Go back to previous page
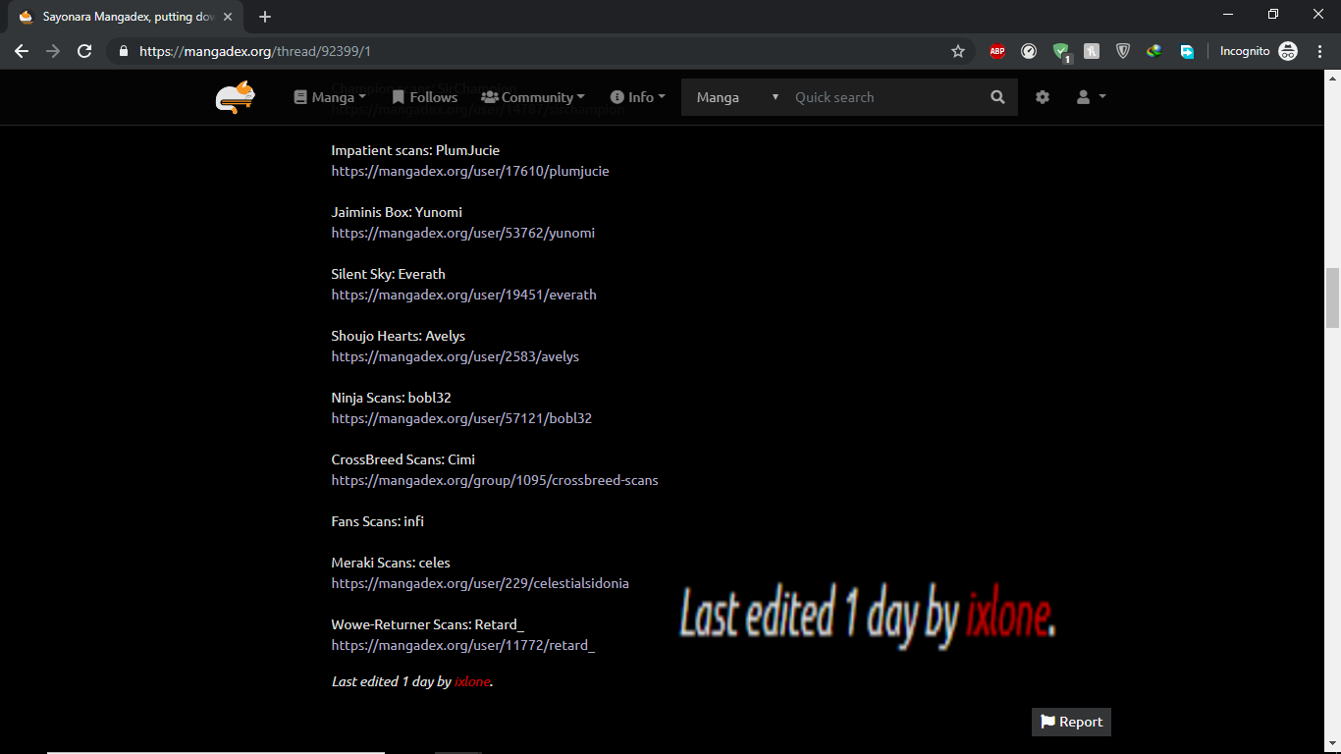Viewport: 1341px width, 754px height. click(x=22, y=51)
